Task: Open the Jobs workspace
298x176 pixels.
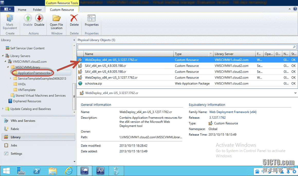Action: click(x=38, y=145)
